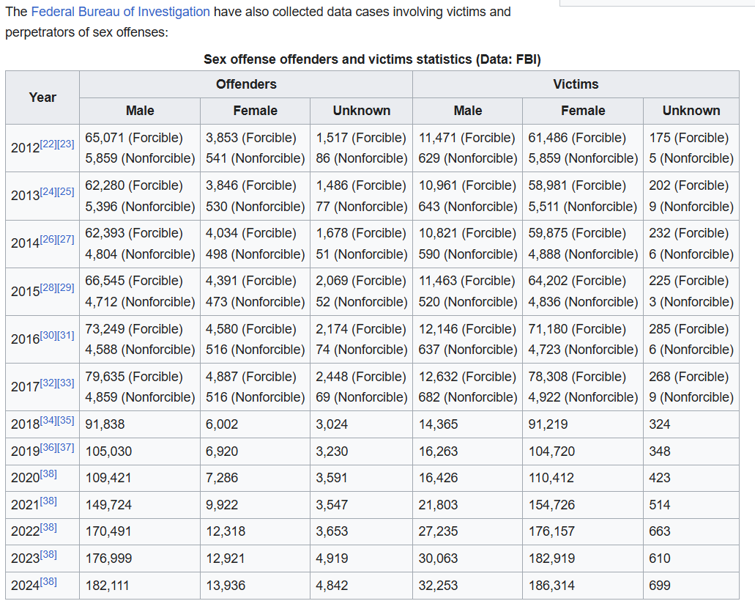755x601 pixels.
Task: Select the value 699 in 2024 row
Action: click(x=660, y=586)
